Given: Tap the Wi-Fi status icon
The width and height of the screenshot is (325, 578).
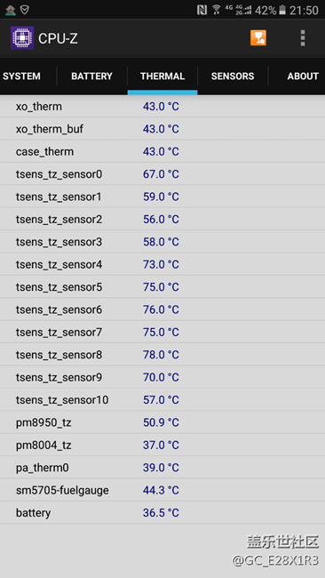Looking at the screenshot, I should [217, 10].
